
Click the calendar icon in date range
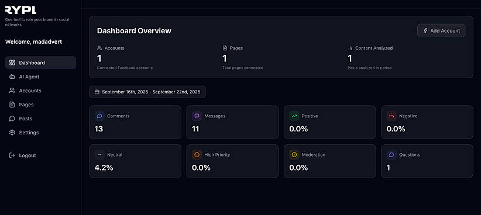[x=97, y=92]
